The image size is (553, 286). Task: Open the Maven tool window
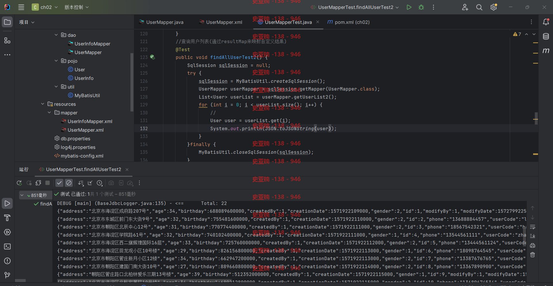pos(546,51)
